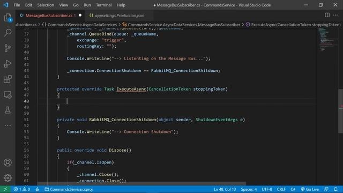Close the unsaved MessageBusSubscriber.cs tab dot
The image size is (343, 193).
(x=80, y=16)
